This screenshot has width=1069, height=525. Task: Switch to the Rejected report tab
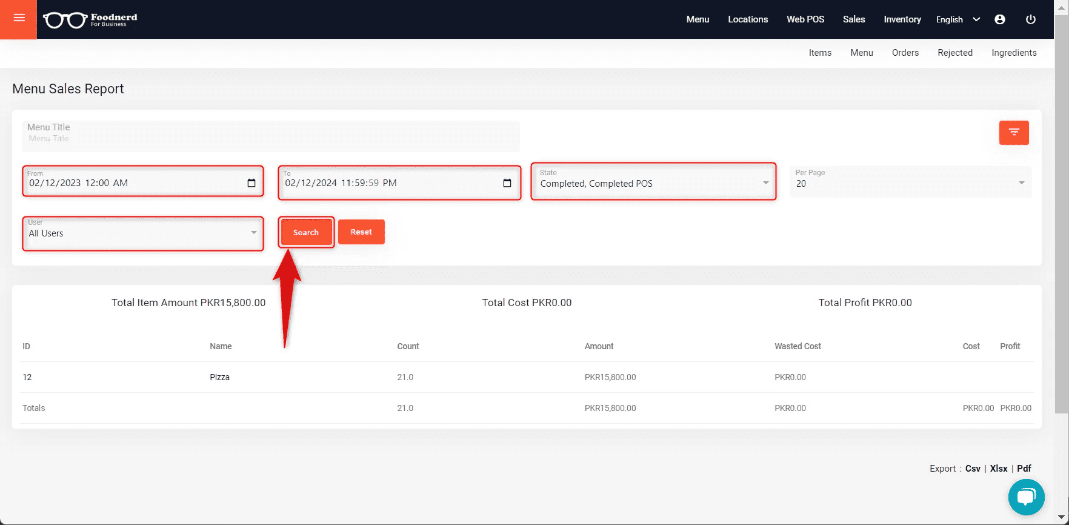click(x=955, y=53)
